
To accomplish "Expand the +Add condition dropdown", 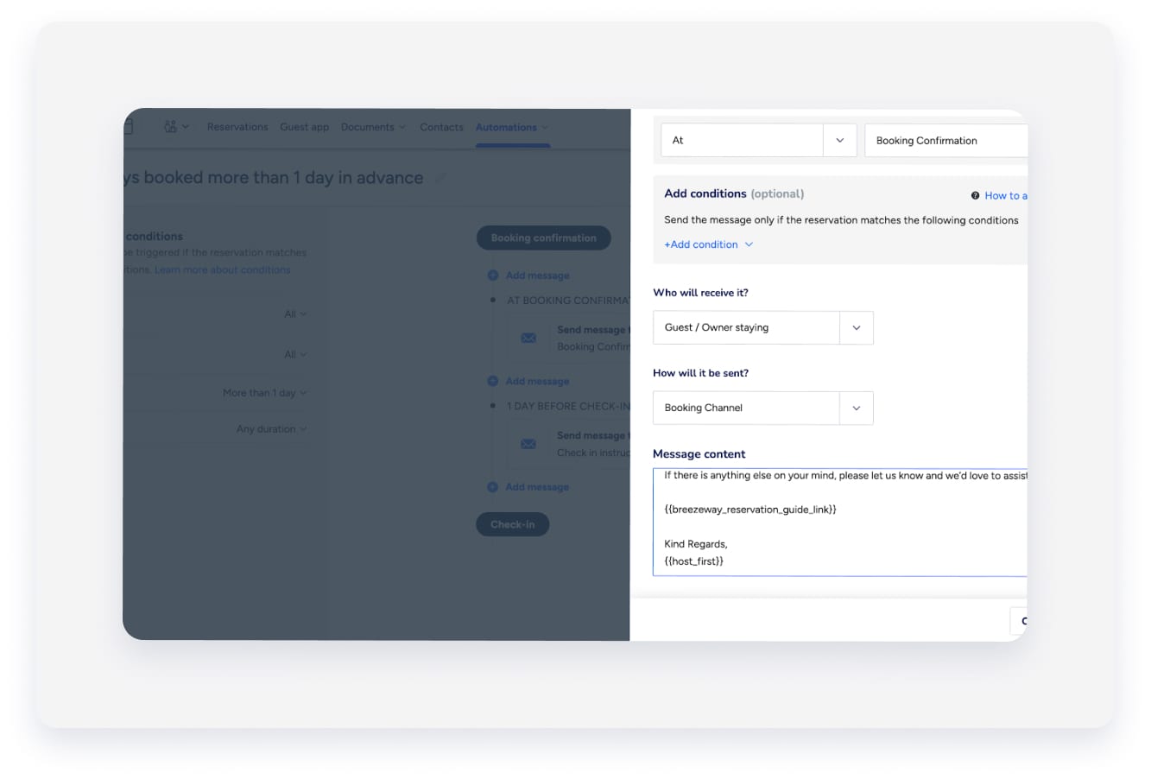I will click(x=708, y=244).
